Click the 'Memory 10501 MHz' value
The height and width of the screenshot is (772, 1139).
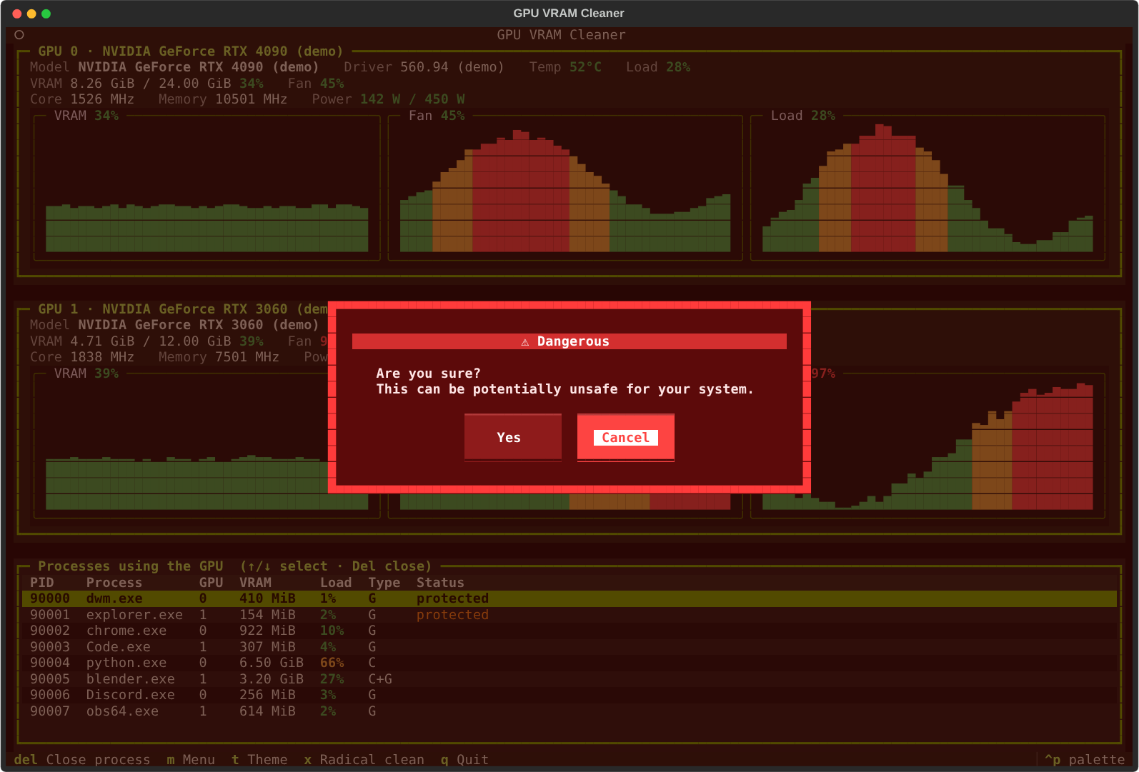coord(222,99)
